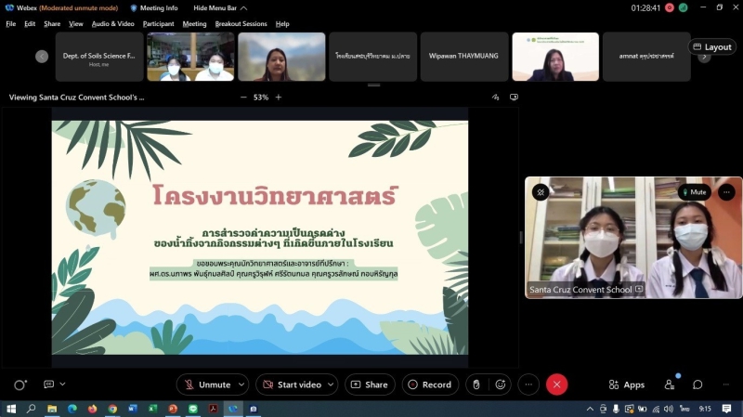Click the Webex assistant circle icon
This screenshot has width=743, height=417.
pos(20,384)
